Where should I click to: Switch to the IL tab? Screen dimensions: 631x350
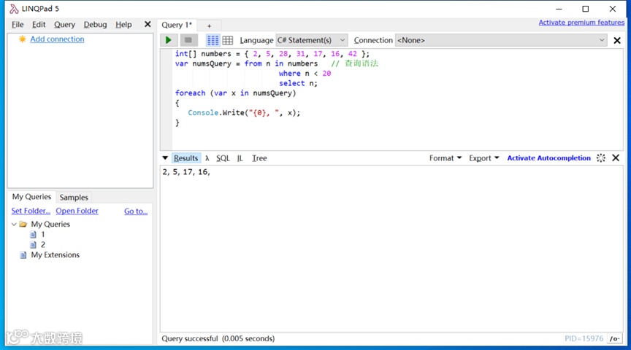(240, 158)
